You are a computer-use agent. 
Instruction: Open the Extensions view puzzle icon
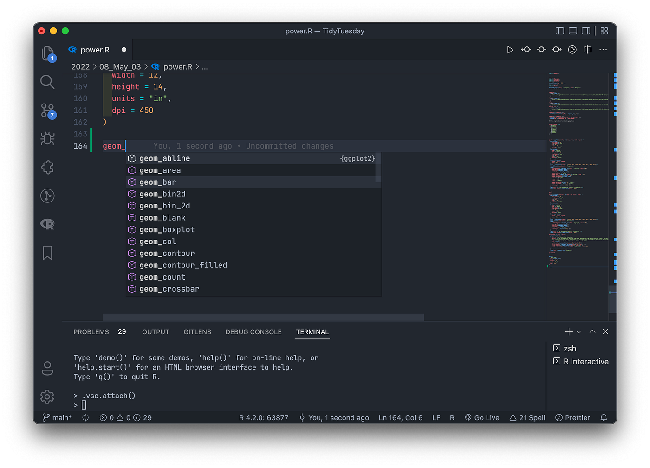coord(47,167)
